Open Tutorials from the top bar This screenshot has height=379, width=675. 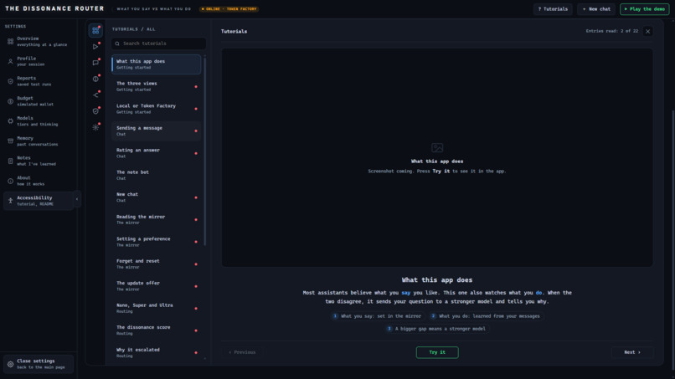click(x=553, y=9)
